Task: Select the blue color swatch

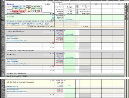Action: pos(33,11)
